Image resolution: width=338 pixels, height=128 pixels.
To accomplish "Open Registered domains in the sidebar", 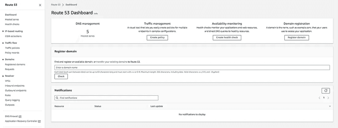I will (x=15, y=64).
